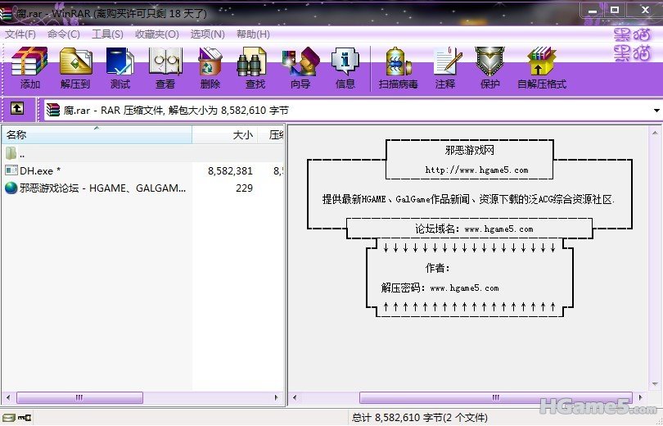663x426 pixels.
Task: Sort by the 大小 column header
Action: pyautogui.click(x=225, y=135)
